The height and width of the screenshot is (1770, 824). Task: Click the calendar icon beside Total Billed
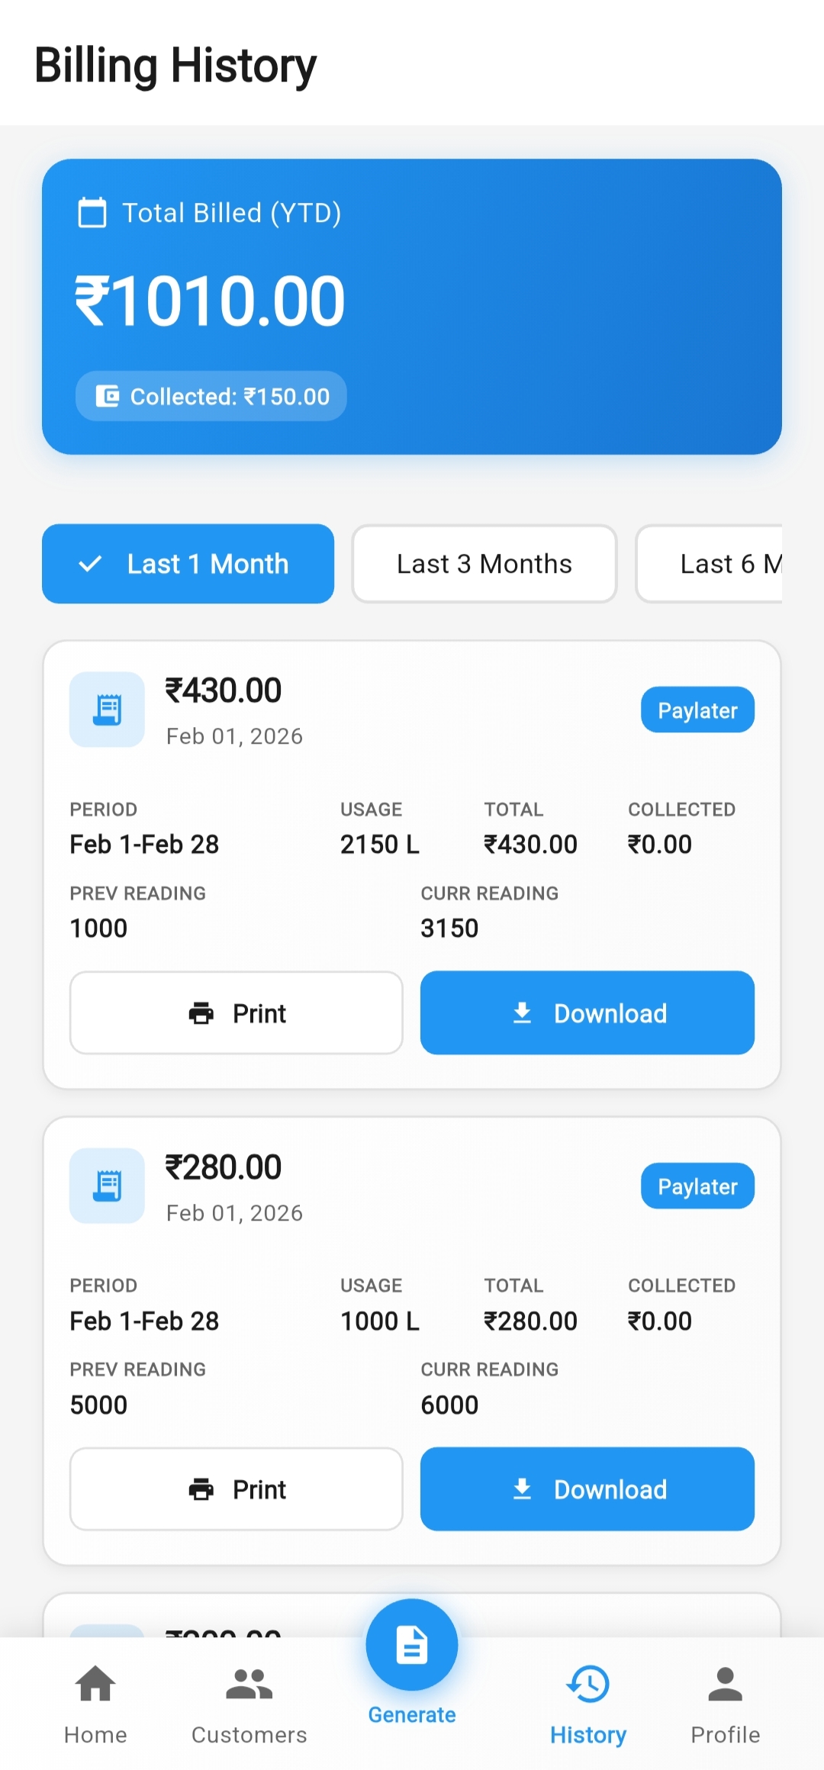click(92, 213)
